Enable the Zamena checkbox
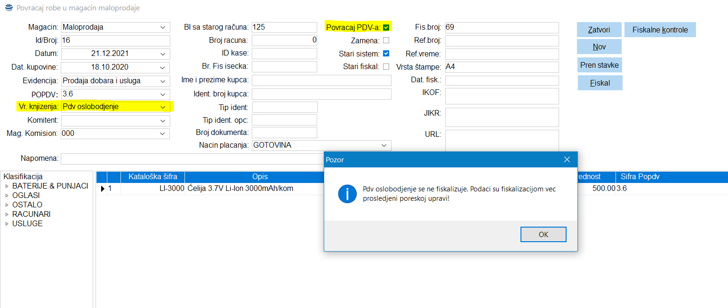 pyautogui.click(x=386, y=40)
